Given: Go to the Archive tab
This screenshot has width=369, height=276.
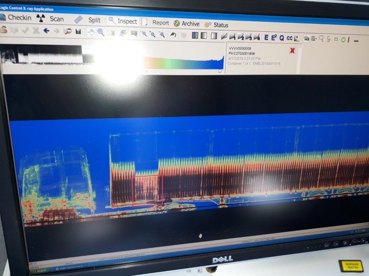Looking at the screenshot, I should 186,24.
